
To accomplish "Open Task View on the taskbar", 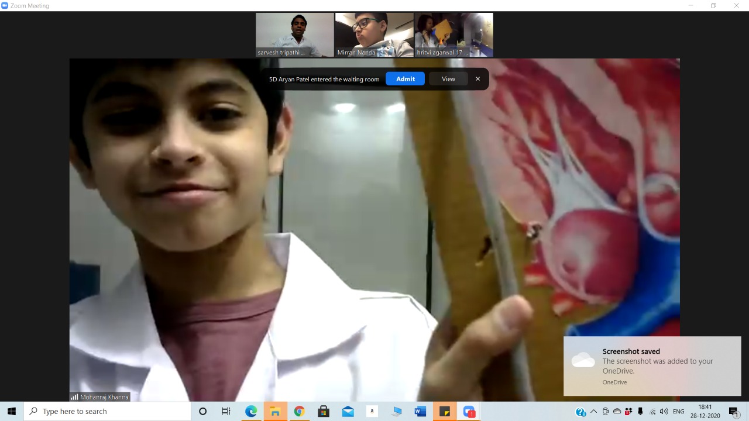I will pyautogui.click(x=226, y=411).
